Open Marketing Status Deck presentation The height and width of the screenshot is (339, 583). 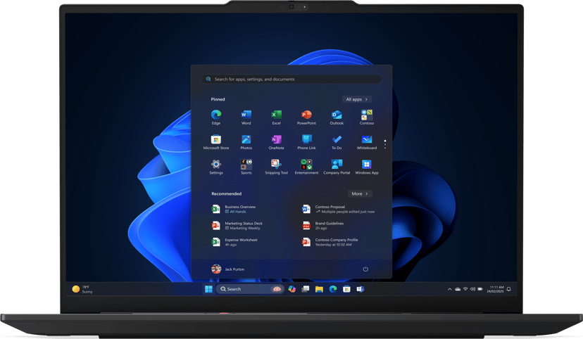click(237, 225)
